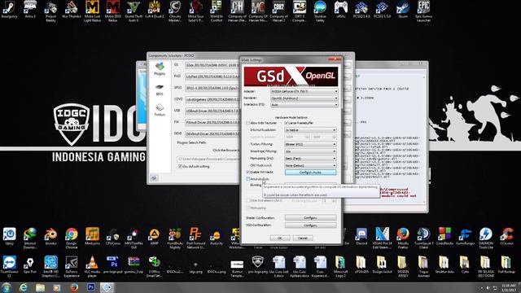Open Epic Games Launcher shortcut
Image resolution: width=521 pixels, height=293 pixels.
click(x=423, y=11)
